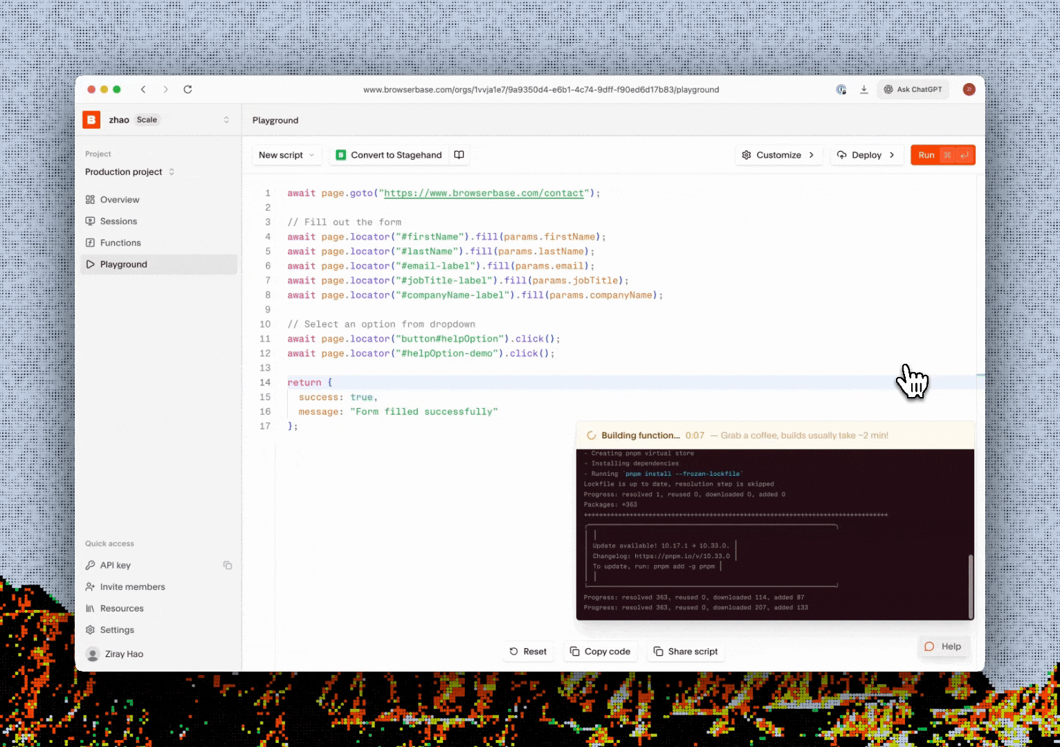1060x747 pixels.
Task: Click the red profile avatar in browser toolbar
Action: click(969, 89)
